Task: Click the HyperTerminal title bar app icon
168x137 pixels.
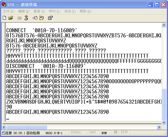Action: (4, 5)
